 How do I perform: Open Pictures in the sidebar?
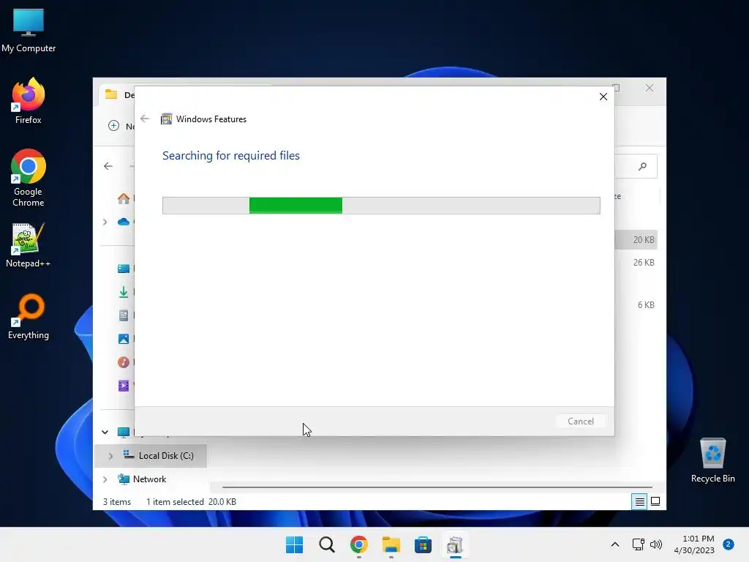coord(124,339)
